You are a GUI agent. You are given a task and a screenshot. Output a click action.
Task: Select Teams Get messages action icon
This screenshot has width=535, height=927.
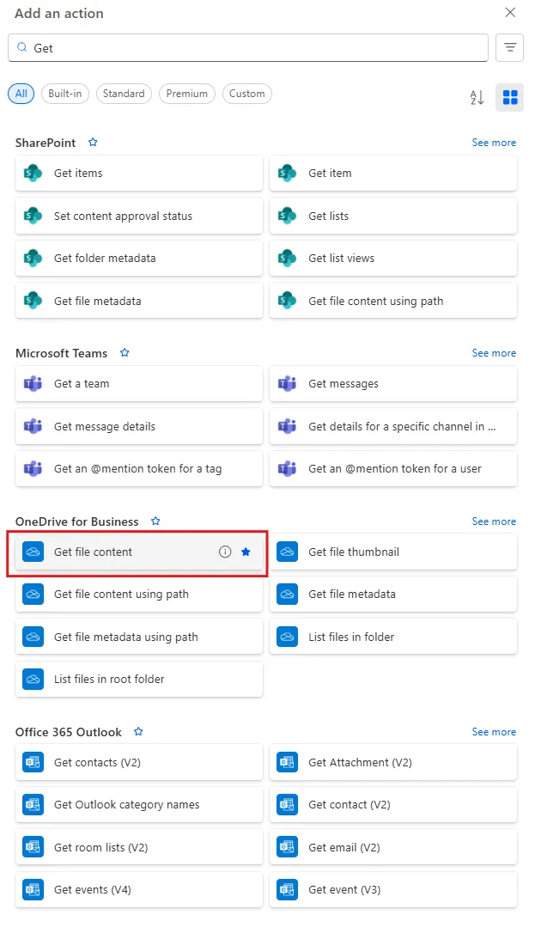(x=287, y=384)
